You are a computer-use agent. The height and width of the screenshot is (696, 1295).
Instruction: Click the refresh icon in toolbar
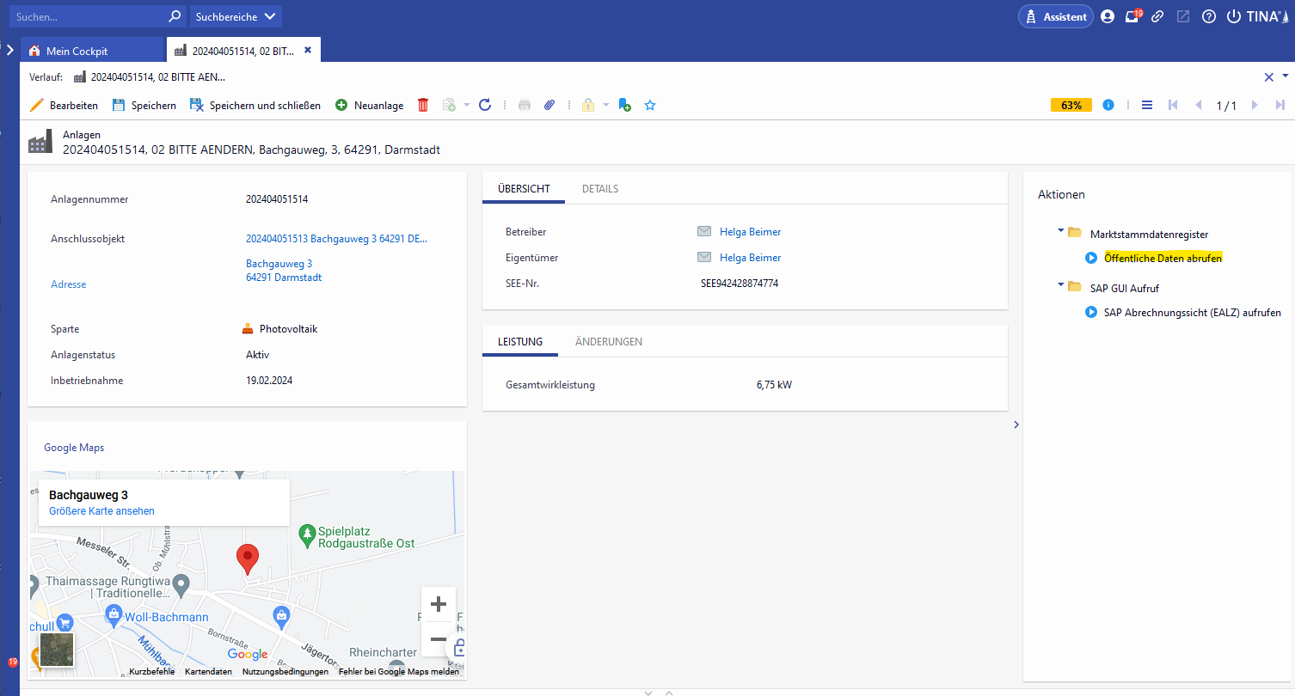(485, 105)
